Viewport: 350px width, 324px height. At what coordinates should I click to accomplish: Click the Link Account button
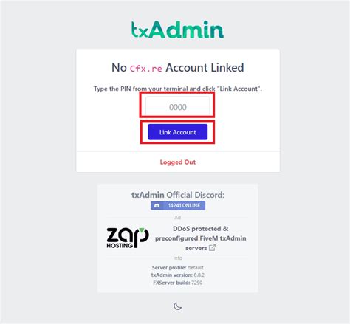pyautogui.click(x=177, y=132)
